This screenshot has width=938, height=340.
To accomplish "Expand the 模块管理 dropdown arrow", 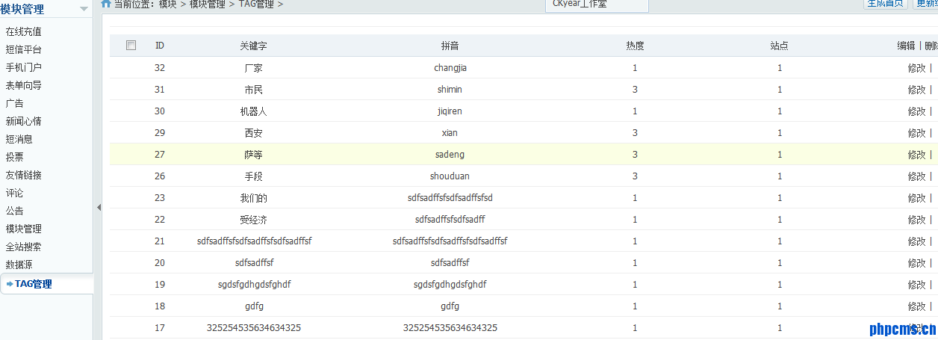I will click(84, 9).
